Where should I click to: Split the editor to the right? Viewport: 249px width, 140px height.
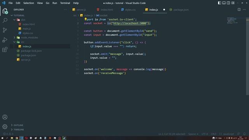click(239, 9)
